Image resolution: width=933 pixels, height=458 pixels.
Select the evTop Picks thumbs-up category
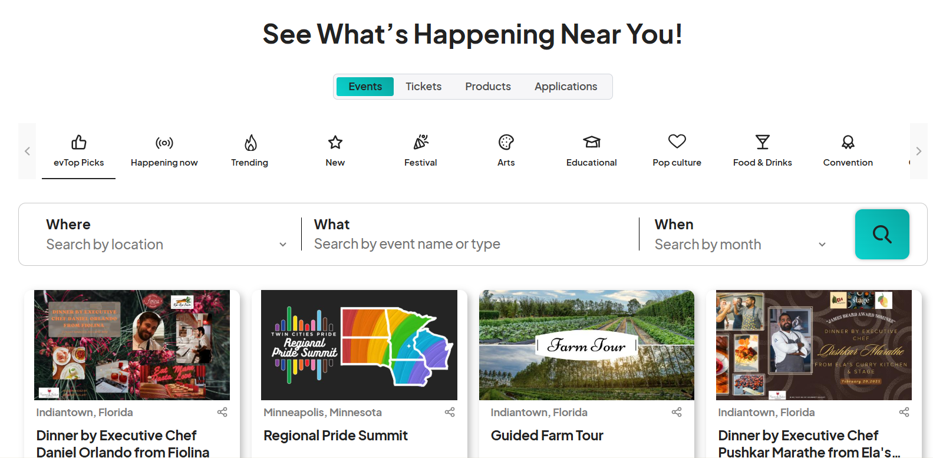tap(78, 151)
